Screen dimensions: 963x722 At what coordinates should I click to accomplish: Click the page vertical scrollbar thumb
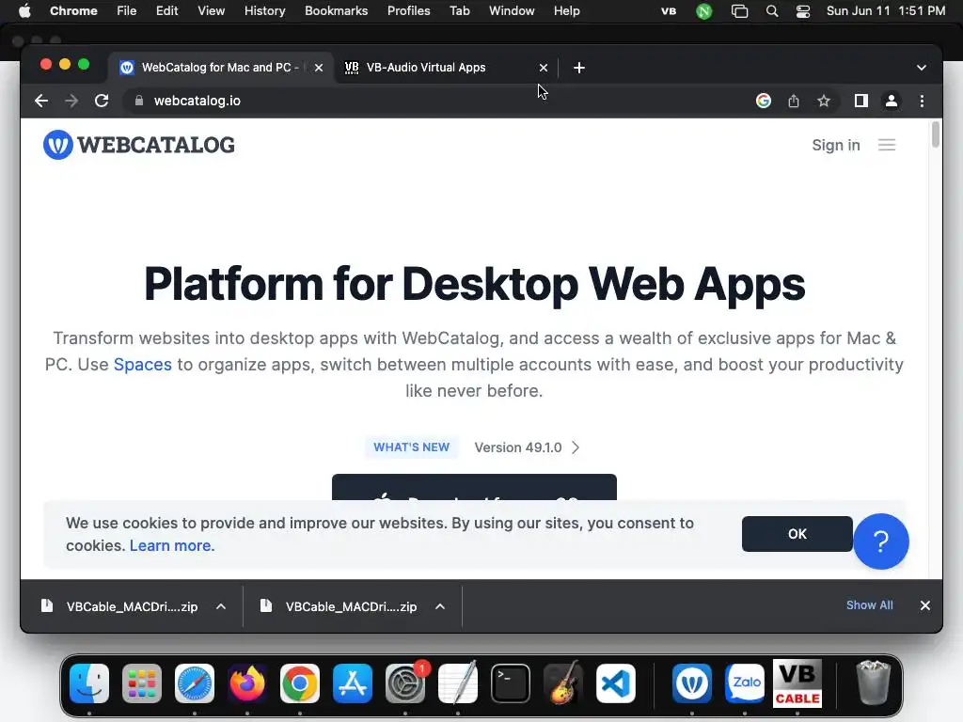[936, 135]
